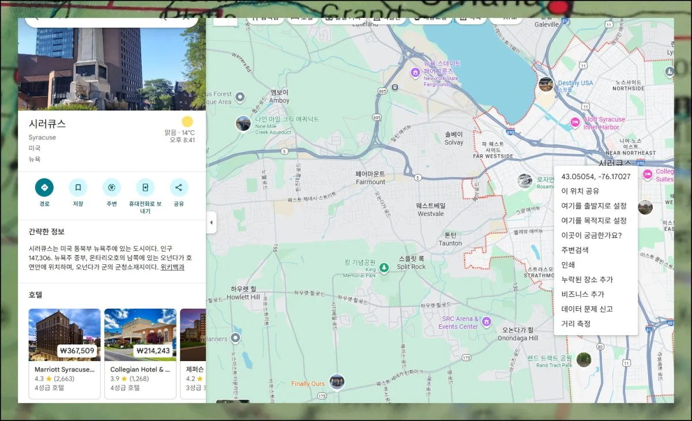Open 주변 (Nearby) search icon
The height and width of the screenshot is (421, 692).
coord(111,188)
